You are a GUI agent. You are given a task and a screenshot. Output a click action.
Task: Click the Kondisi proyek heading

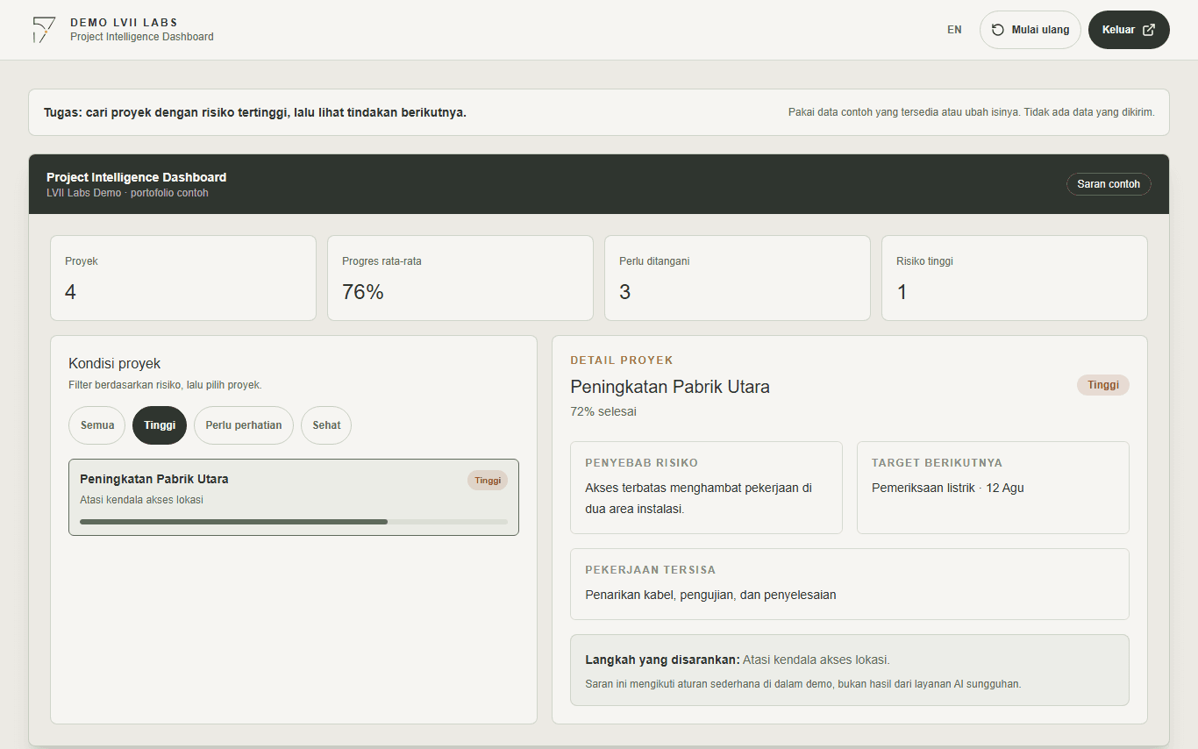[x=115, y=364]
